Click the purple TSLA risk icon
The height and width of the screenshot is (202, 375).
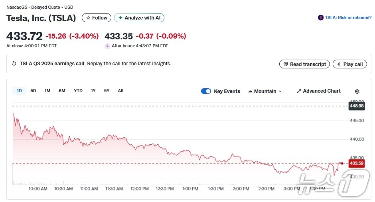coord(321,18)
